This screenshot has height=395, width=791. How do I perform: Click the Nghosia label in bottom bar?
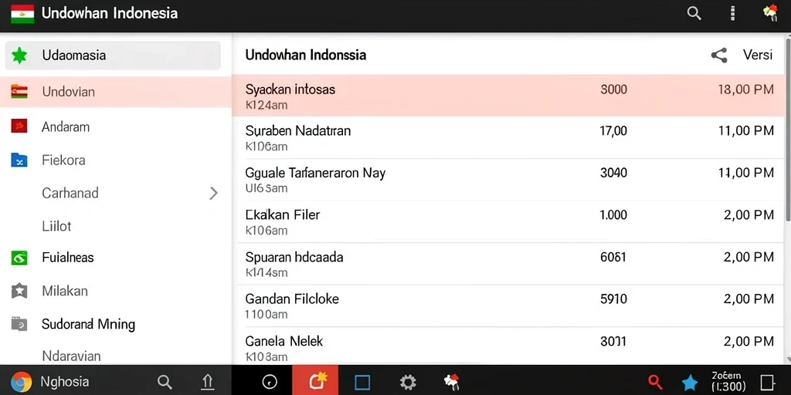click(x=65, y=382)
